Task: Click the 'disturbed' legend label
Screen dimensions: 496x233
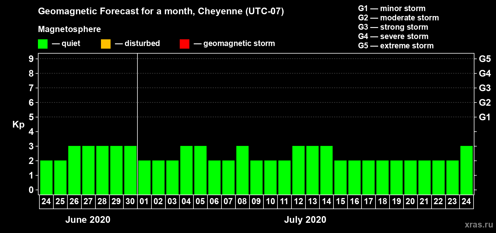Action: [142, 43]
